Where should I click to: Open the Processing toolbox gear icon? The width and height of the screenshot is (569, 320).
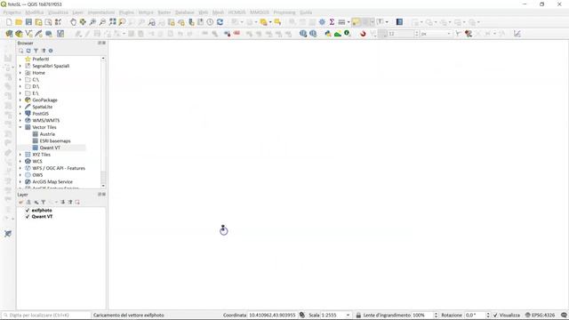click(x=322, y=22)
